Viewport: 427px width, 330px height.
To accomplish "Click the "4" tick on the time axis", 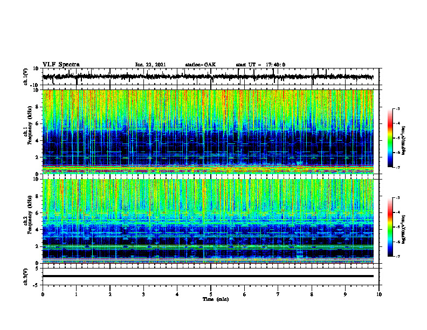I will point(177,294).
